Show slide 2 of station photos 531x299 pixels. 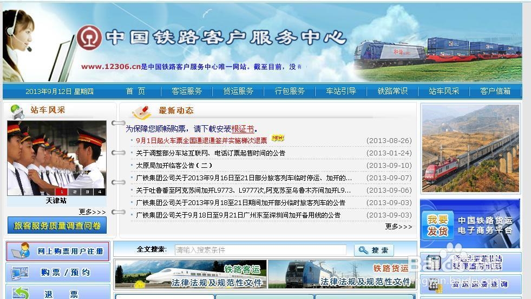75,192
